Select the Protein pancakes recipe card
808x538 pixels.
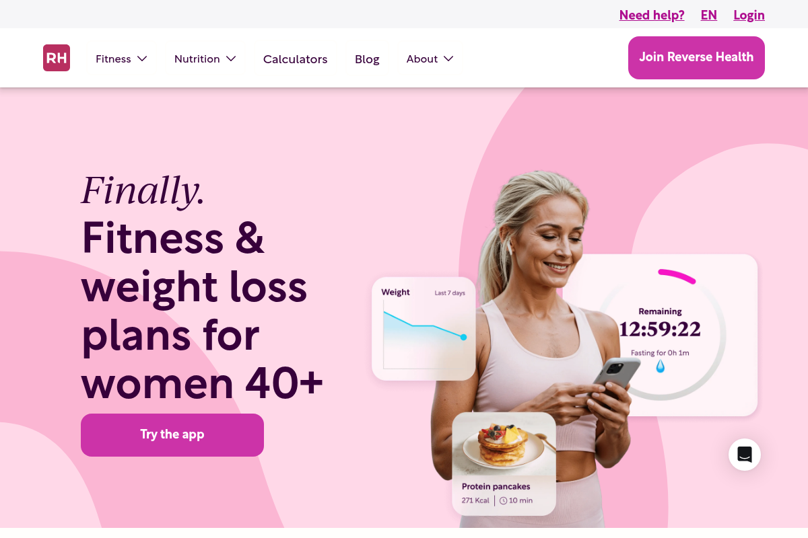click(504, 464)
